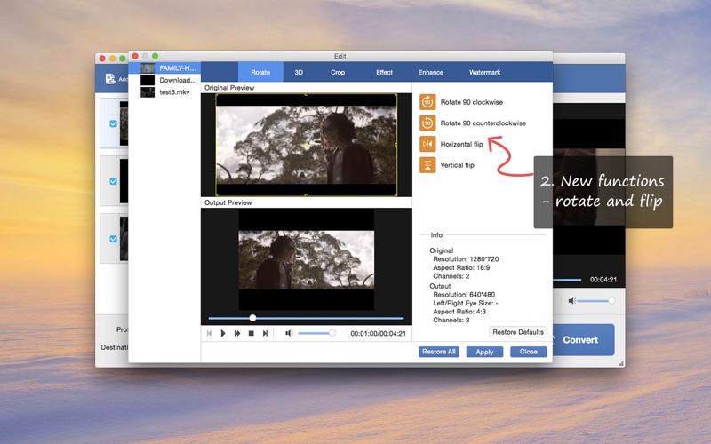711x444 pixels.
Task: Click the Apply button
Action: click(484, 352)
